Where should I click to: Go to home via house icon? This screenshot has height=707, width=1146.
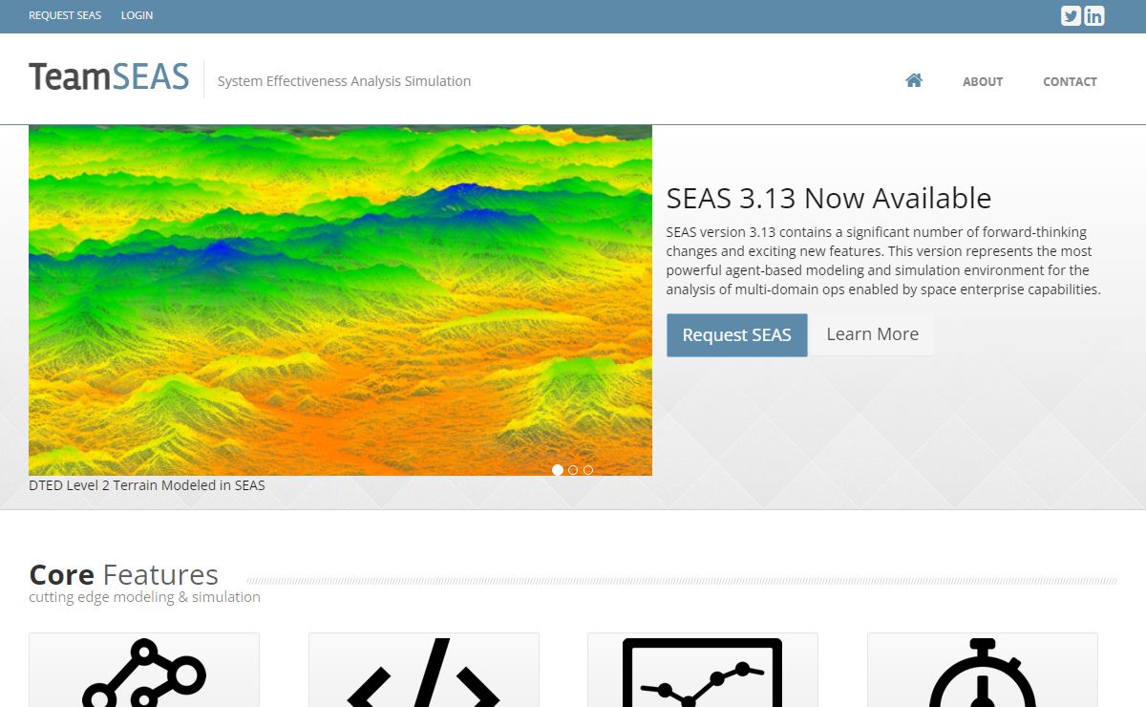coord(914,80)
